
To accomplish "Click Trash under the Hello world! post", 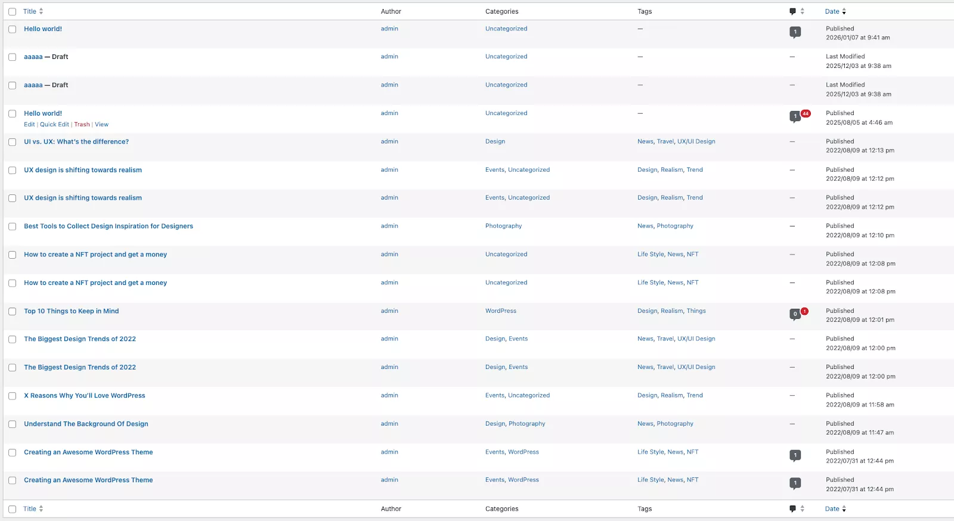I will point(82,125).
